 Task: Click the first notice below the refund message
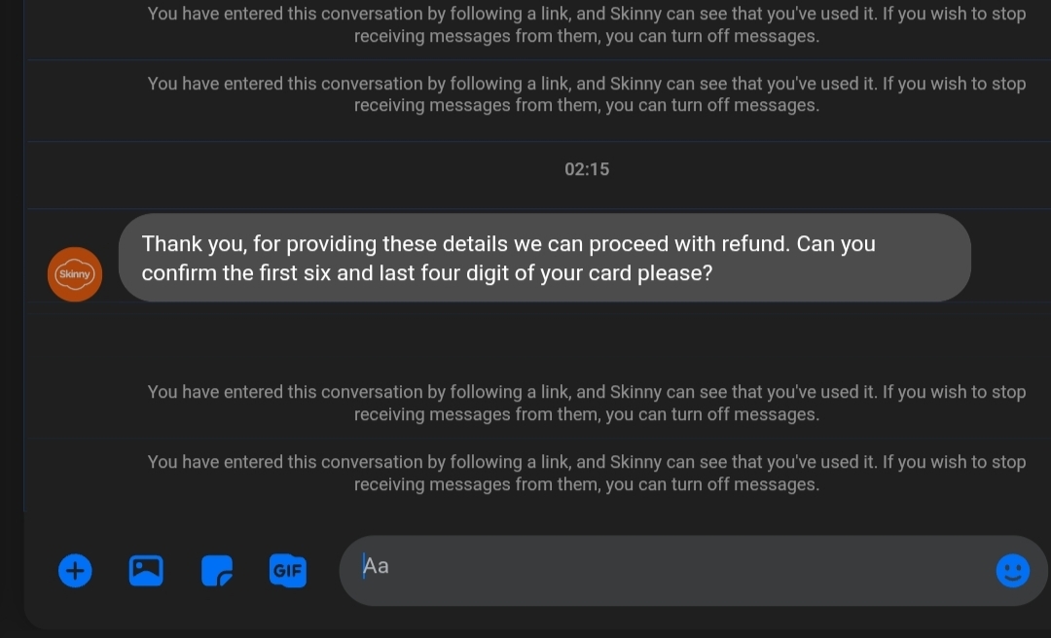coord(587,403)
